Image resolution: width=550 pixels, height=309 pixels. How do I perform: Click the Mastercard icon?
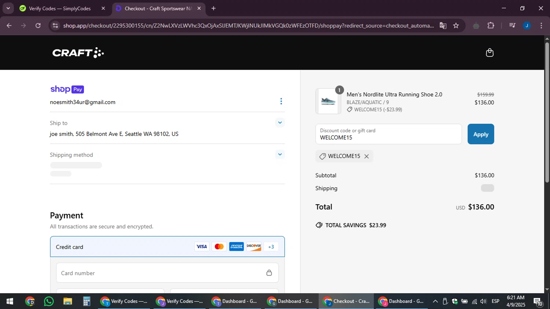tap(219, 247)
